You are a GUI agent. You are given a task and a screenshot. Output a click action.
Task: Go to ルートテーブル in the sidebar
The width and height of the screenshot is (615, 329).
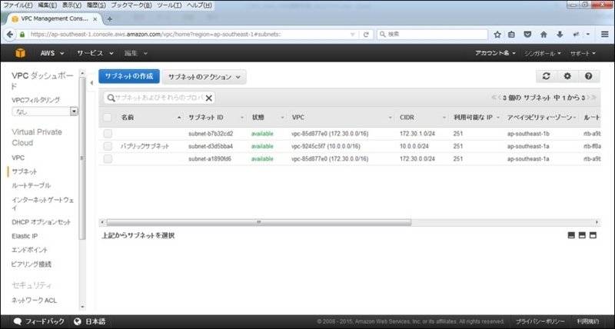point(32,185)
